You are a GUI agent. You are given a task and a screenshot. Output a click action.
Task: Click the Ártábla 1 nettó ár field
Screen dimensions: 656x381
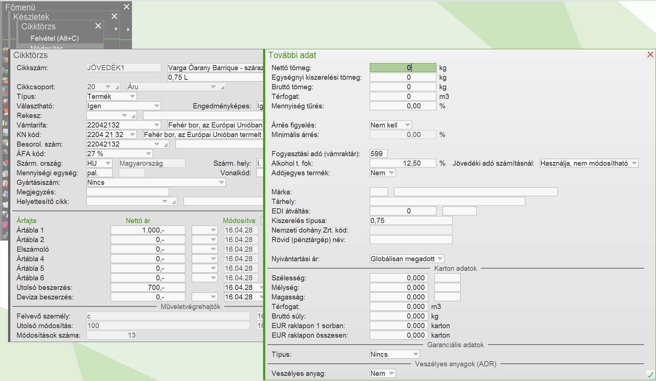coord(148,230)
